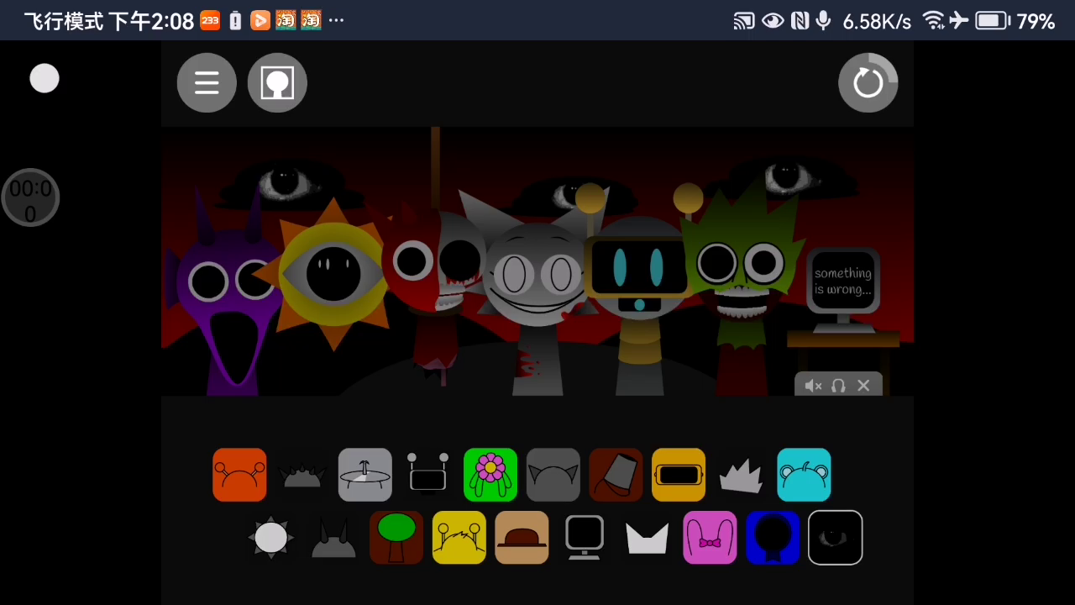Tap the orange 233 notification icon
Viewport: 1075px width, 605px height.
210,21
